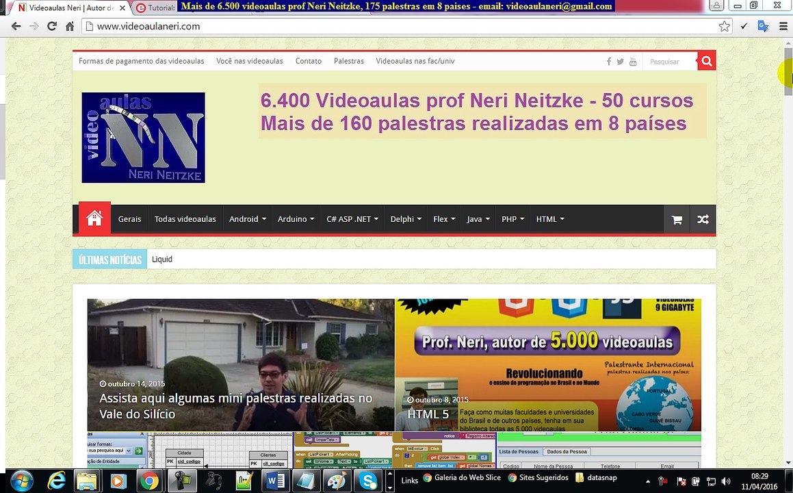Switch to the Videoaulas Neri browser tab

coord(70,8)
